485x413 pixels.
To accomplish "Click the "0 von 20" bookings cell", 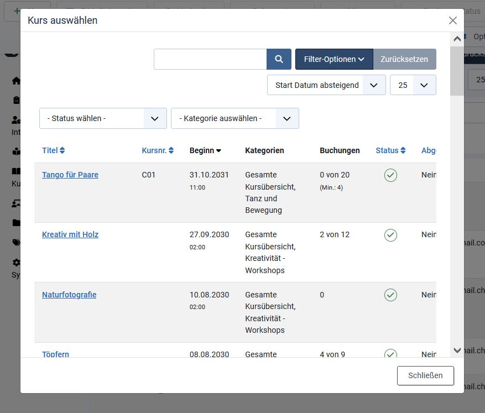I will [335, 175].
